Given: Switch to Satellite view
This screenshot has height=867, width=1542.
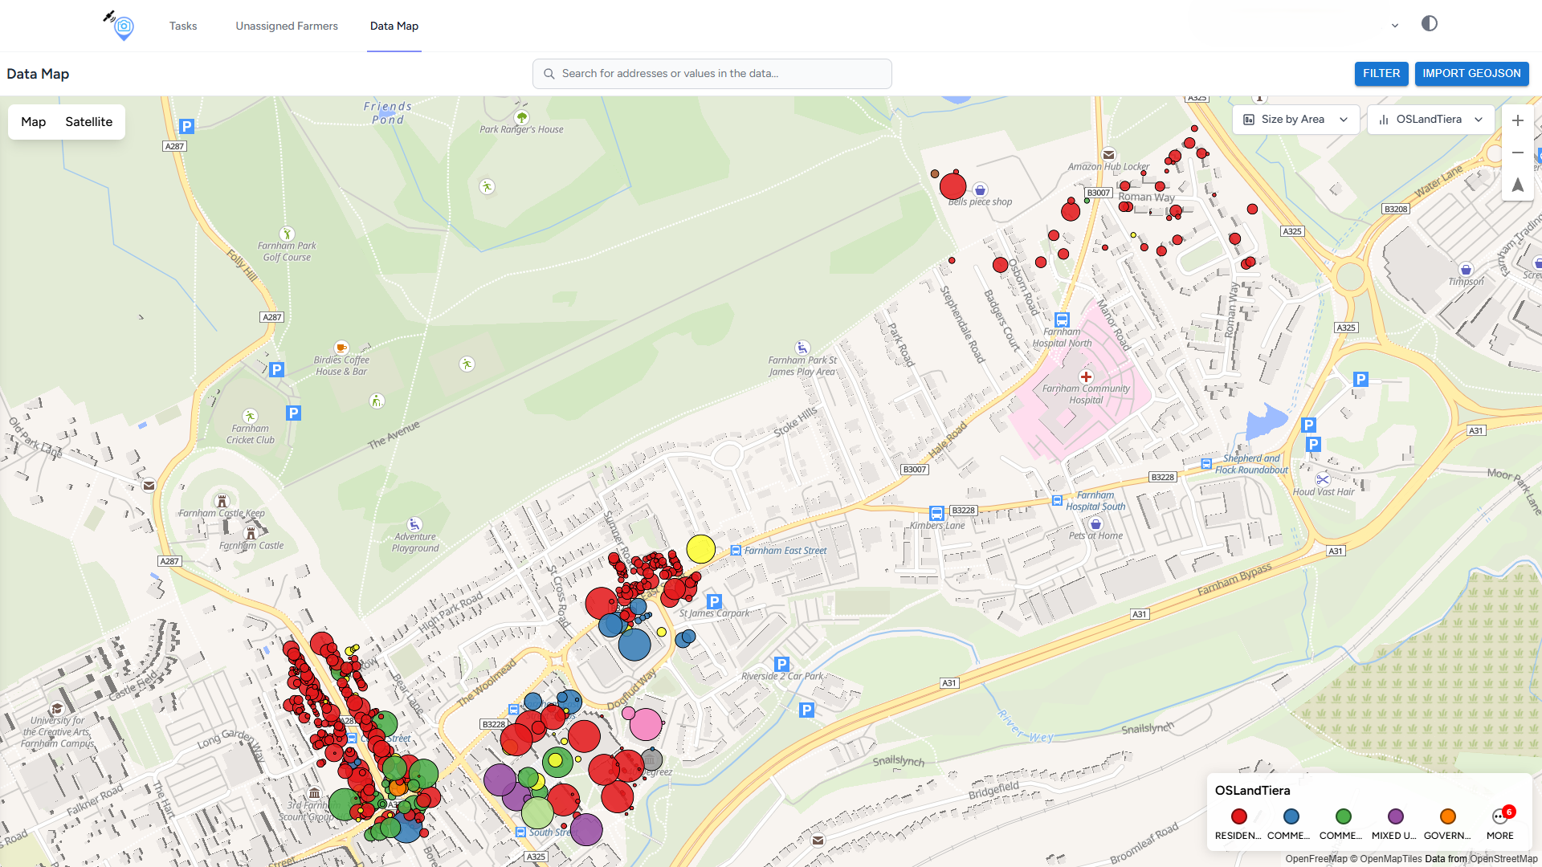Looking at the screenshot, I should point(88,122).
